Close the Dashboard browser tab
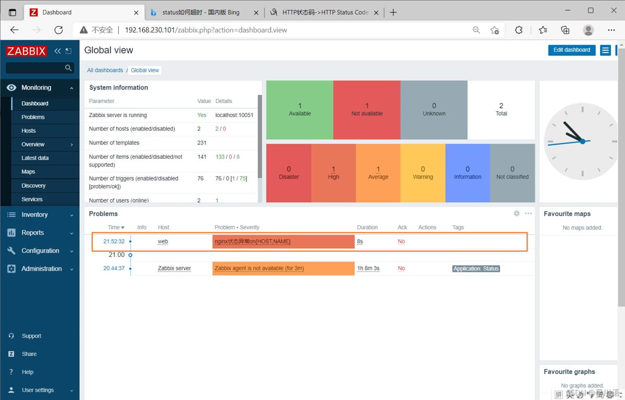The width and height of the screenshot is (625, 400). [x=136, y=12]
